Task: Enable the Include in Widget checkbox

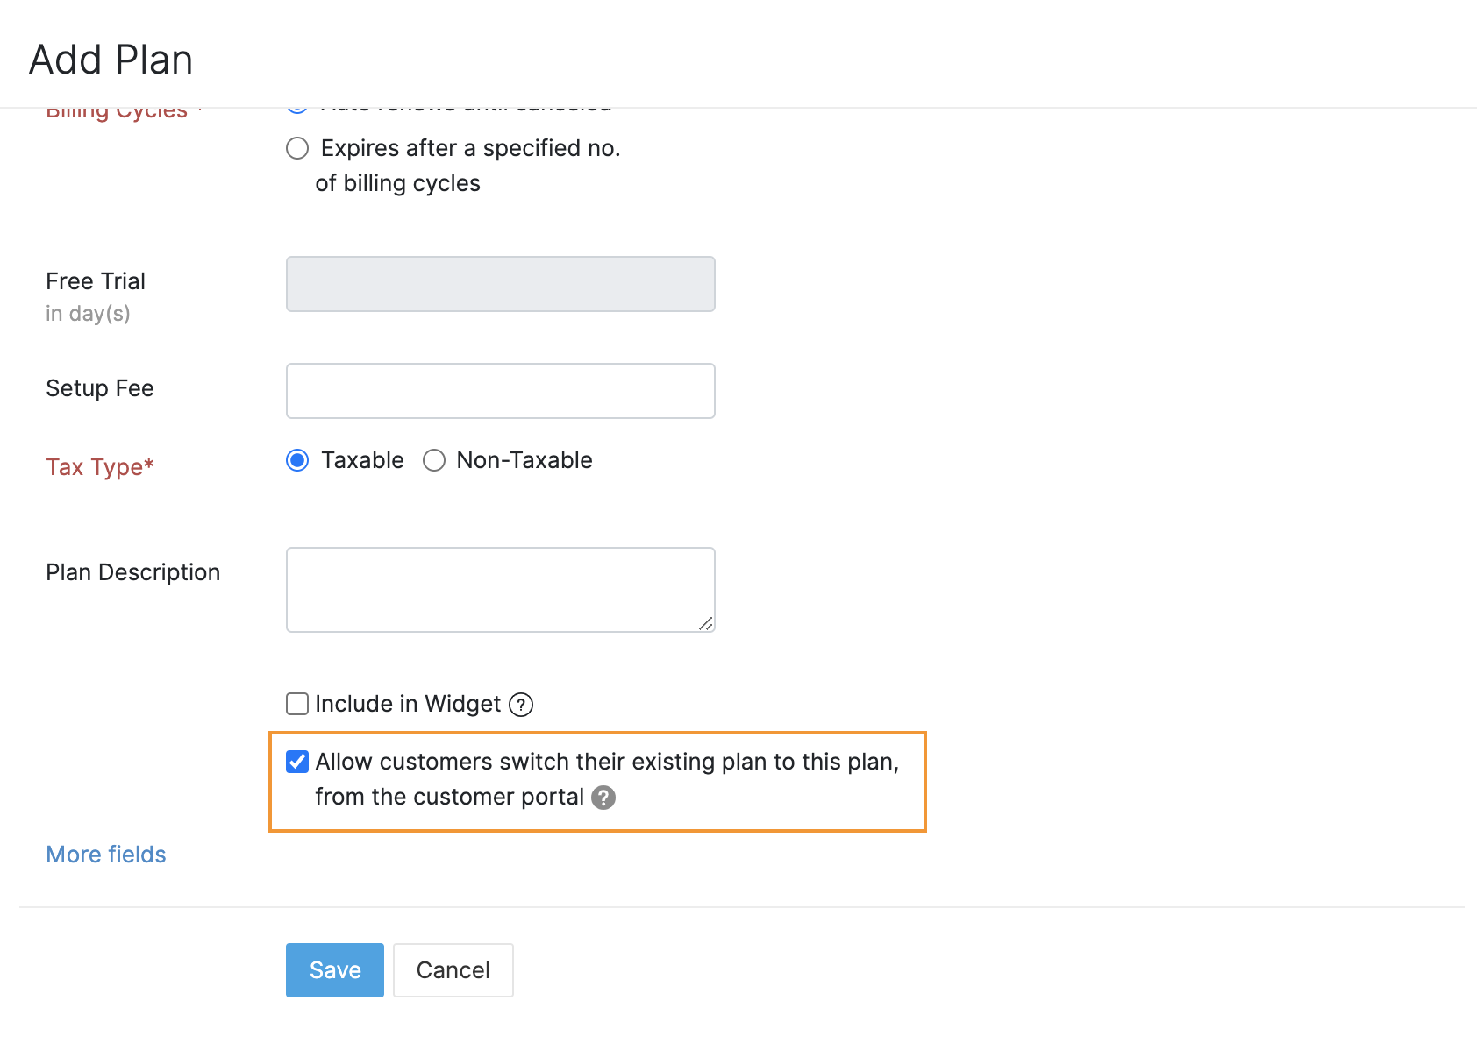Action: click(296, 704)
